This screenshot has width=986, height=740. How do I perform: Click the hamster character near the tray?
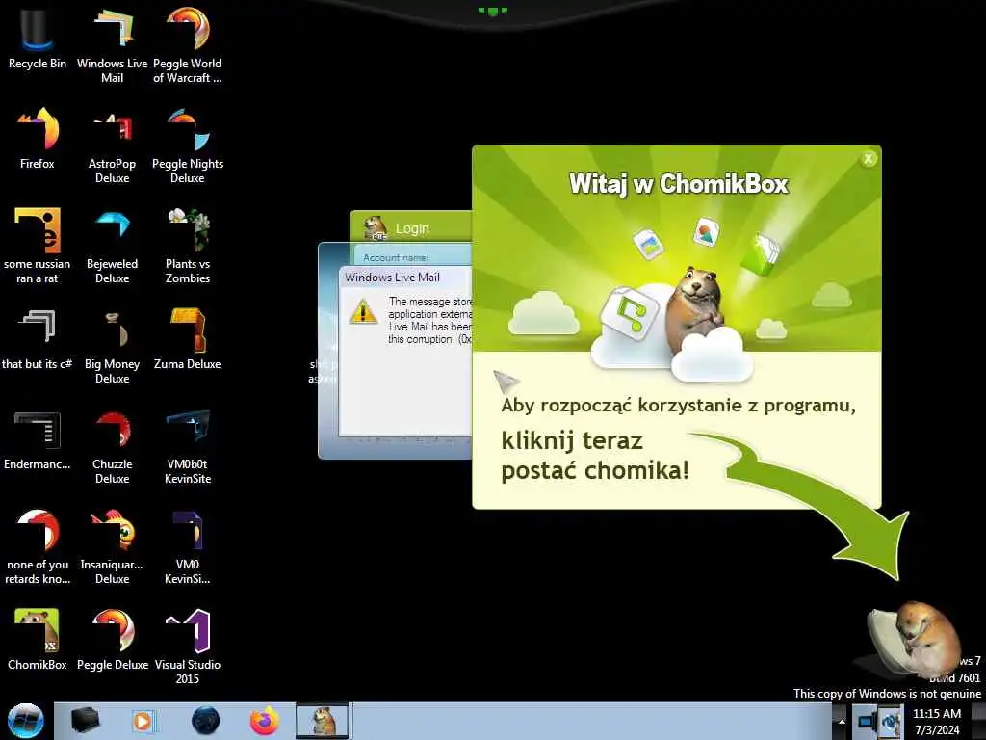pos(917,639)
